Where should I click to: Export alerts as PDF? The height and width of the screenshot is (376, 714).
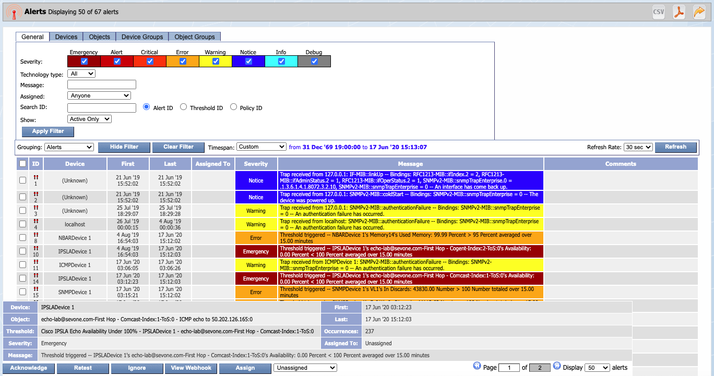click(679, 12)
